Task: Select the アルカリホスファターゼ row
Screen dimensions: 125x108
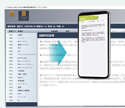Action: [22, 55]
